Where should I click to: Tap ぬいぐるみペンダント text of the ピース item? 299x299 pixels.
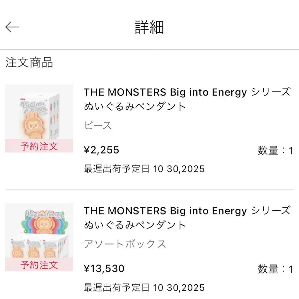(135, 107)
